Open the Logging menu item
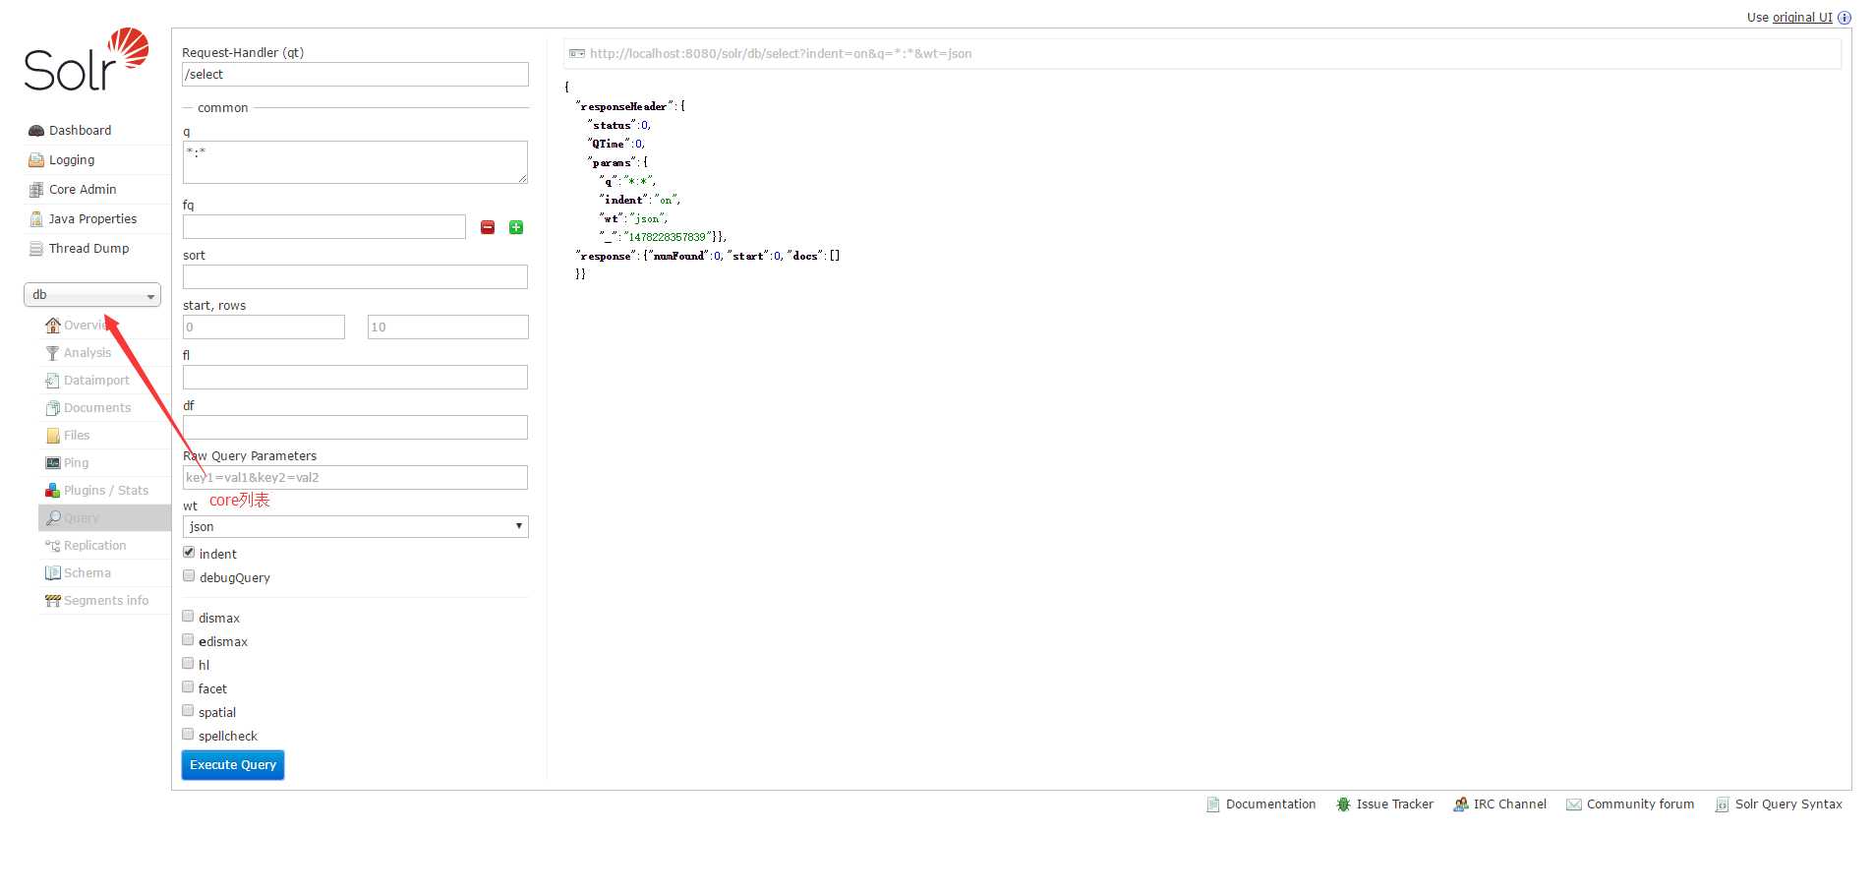The height and width of the screenshot is (893, 1874). pos(72,160)
